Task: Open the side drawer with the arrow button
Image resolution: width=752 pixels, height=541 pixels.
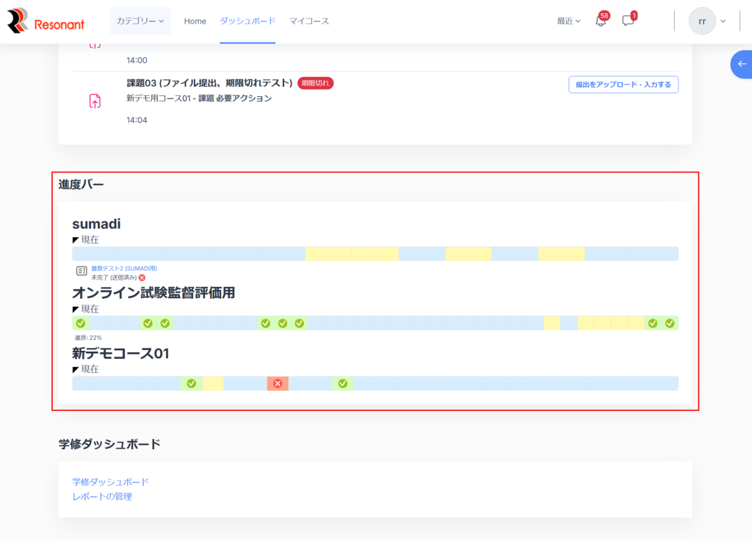Action: pyautogui.click(x=742, y=65)
